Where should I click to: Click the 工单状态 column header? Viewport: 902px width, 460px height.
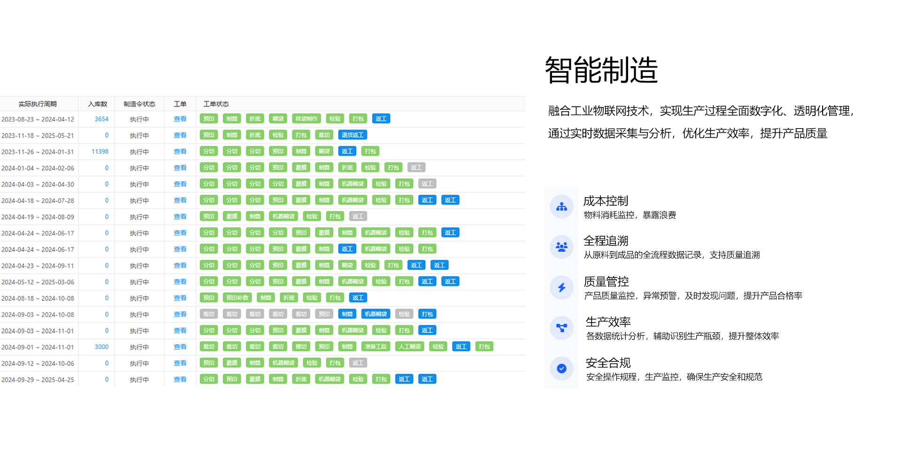216,104
